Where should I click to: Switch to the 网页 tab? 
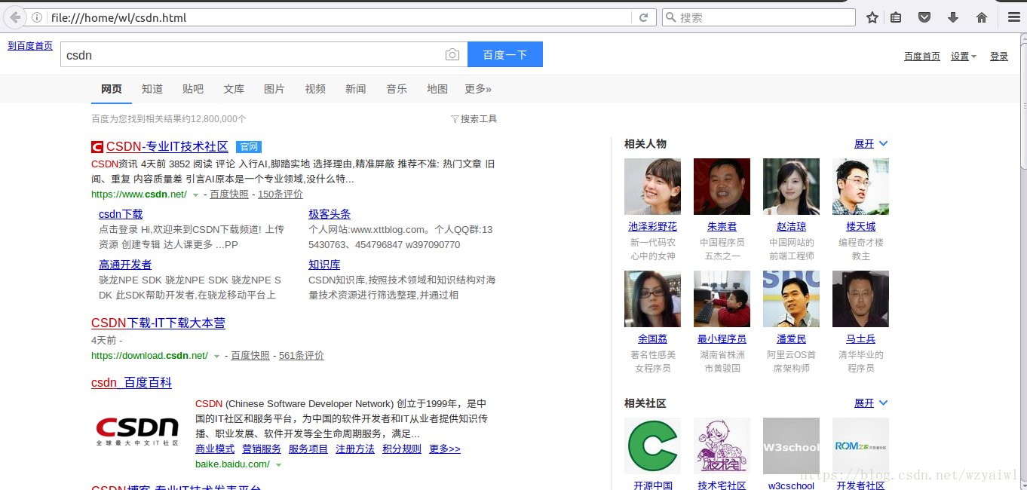point(112,89)
